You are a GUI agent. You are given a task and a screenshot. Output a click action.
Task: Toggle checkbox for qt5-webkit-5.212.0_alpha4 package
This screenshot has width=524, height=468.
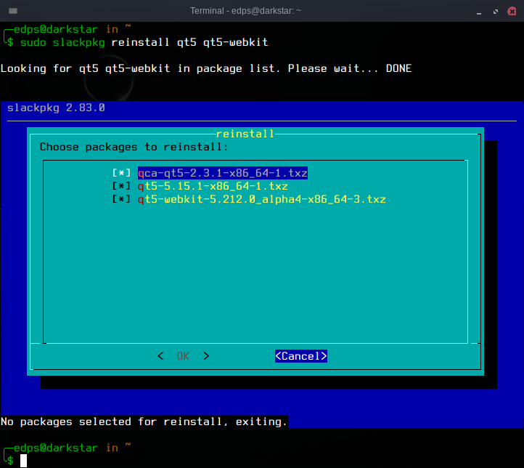click(121, 199)
